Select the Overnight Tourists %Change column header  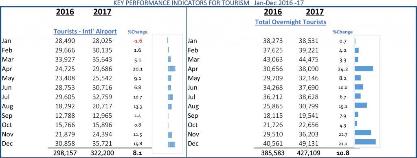343,32
